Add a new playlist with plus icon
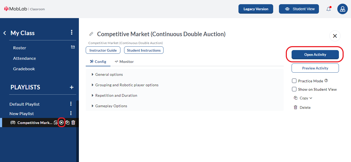351x162 pixels. click(72, 87)
